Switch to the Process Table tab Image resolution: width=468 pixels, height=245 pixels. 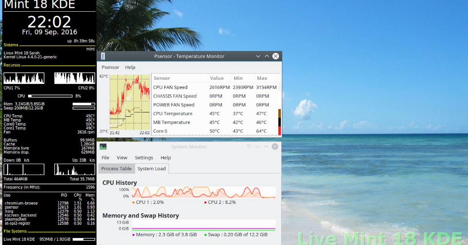coord(116,168)
